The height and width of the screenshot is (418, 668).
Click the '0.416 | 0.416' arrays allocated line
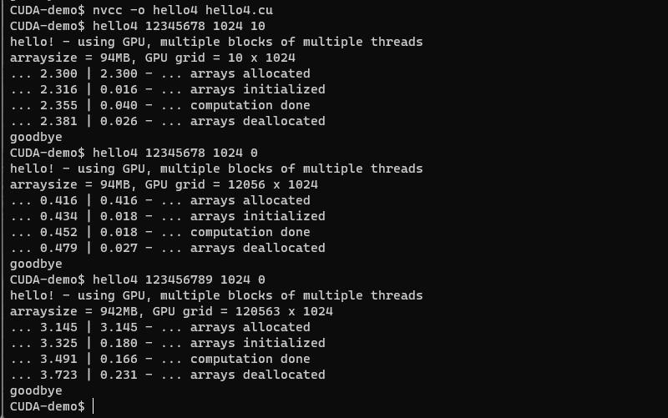click(160, 200)
